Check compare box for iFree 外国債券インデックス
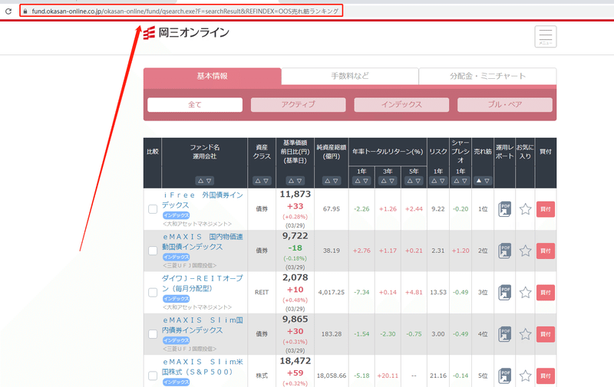 (153, 209)
